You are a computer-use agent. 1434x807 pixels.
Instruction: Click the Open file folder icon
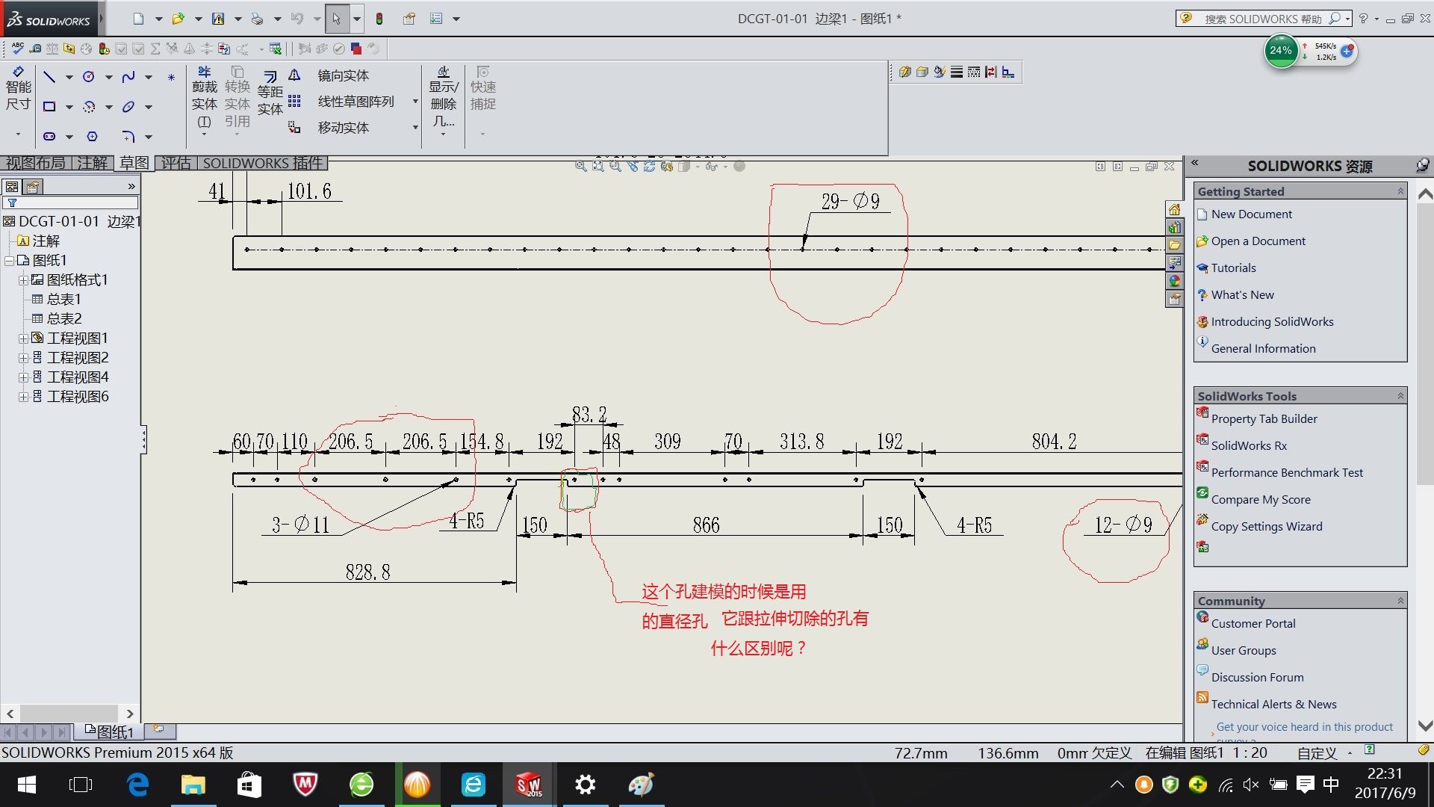pos(178,19)
